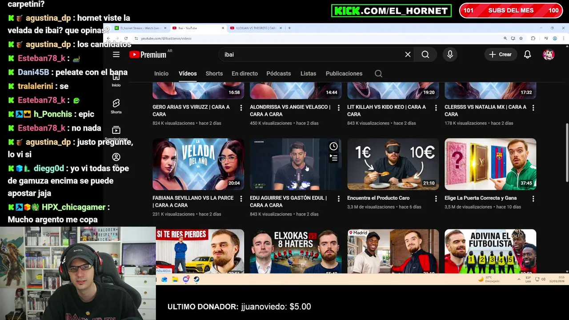Open volume control in system tray
Screen dimensions: 569x320
[x=543, y=279]
